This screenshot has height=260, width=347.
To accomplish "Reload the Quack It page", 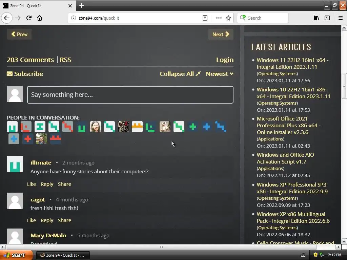I will (x=29, y=18).
